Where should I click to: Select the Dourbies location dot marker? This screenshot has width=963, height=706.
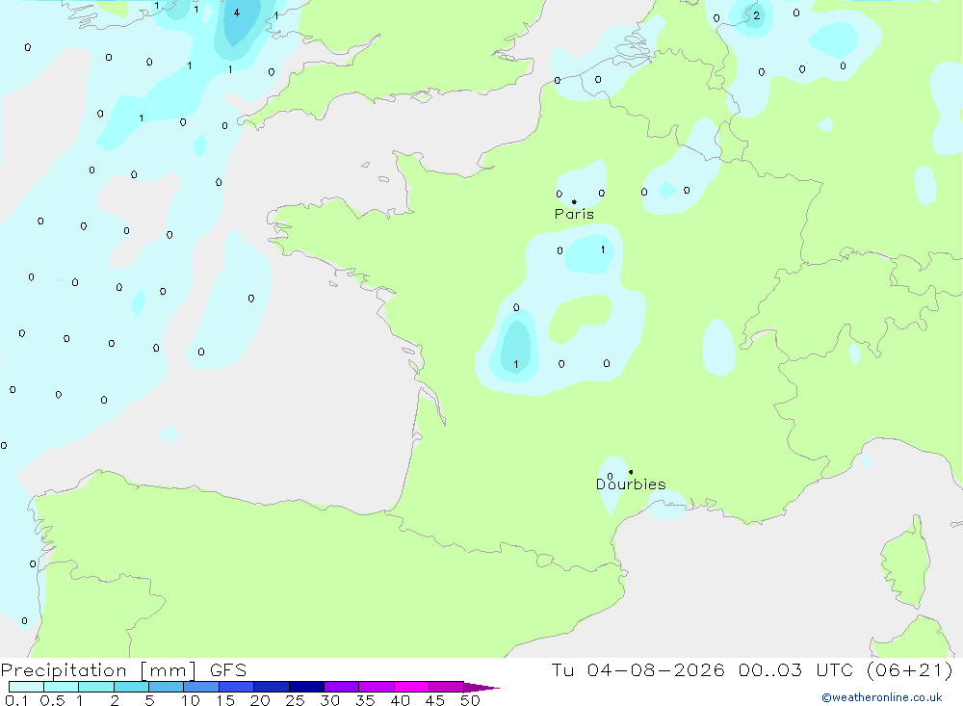(631, 472)
